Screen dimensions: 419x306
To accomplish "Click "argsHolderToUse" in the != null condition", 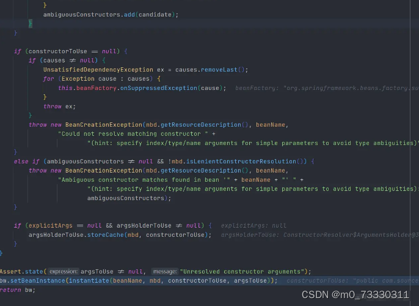I will coord(144,226).
